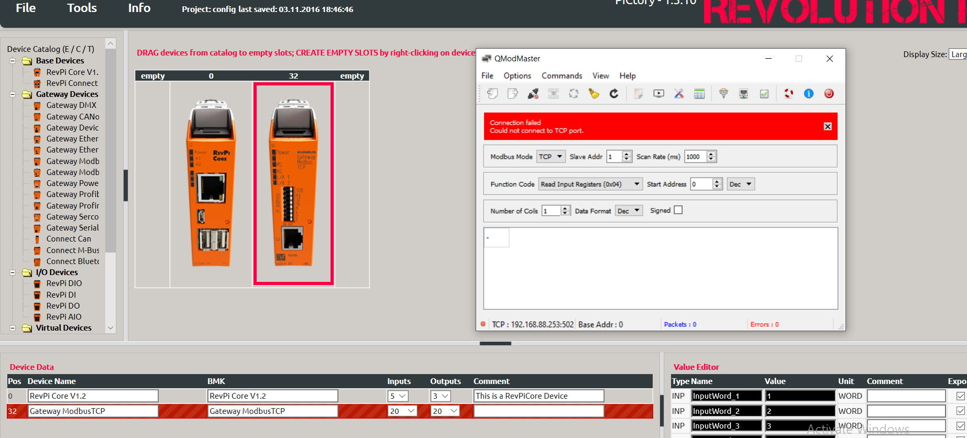Screen dimensions: 967x438
Task: Collapse the Virtual Devices tree node
Action: tap(13, 328)
